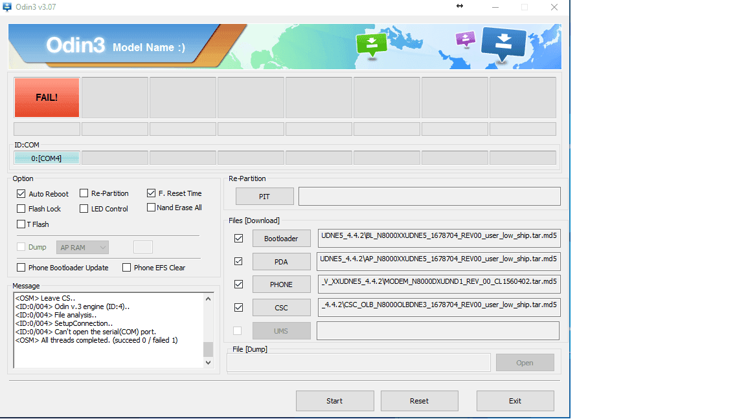Click the '<OSM> Leave CS..' log line
746x419 pixels.
[x=45, y=298]
